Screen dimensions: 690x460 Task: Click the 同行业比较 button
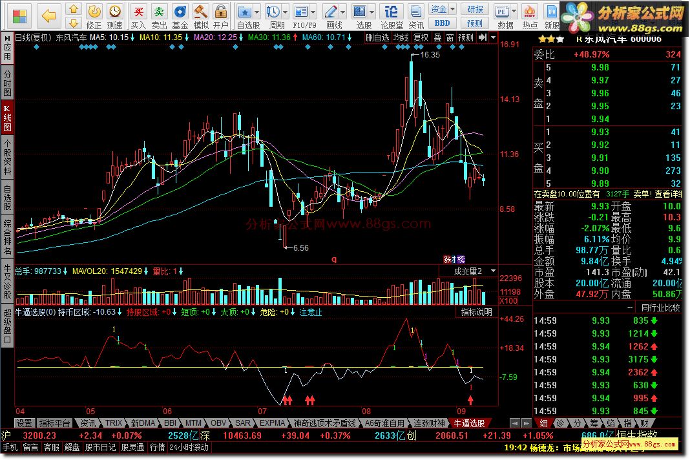pos(660,308)
